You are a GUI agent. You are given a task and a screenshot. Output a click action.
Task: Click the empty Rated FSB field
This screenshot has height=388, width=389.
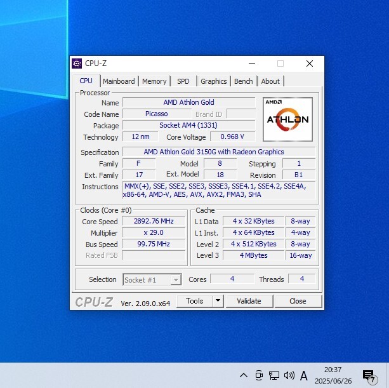pos(154,255)
